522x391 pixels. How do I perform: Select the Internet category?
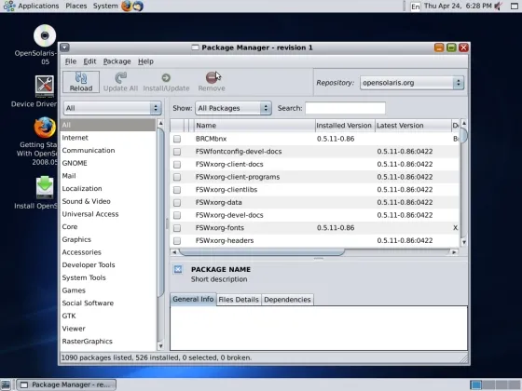[x=108, y=138]
